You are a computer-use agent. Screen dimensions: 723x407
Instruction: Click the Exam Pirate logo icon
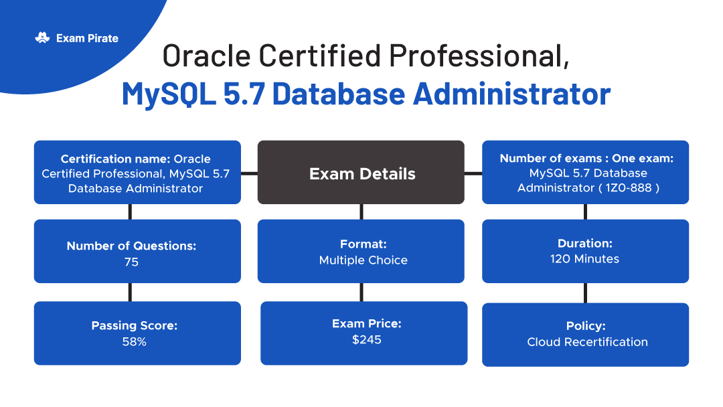[x=42, y=37]
